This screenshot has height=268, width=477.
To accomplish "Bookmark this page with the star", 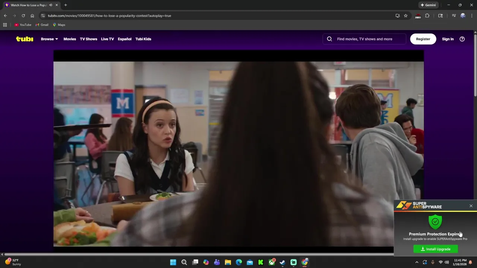I will (405, 16).
